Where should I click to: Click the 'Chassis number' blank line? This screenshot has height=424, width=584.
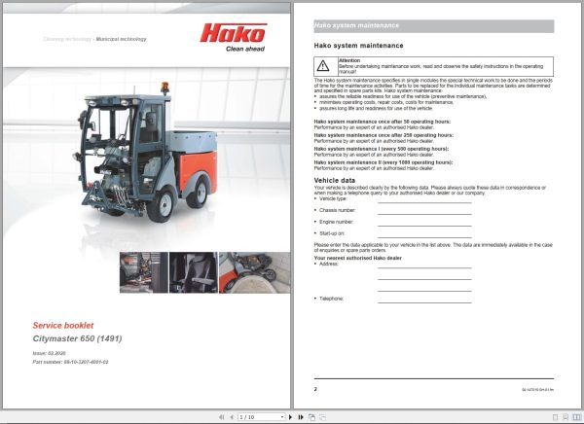pyautogui.click(x=424, y=213)
